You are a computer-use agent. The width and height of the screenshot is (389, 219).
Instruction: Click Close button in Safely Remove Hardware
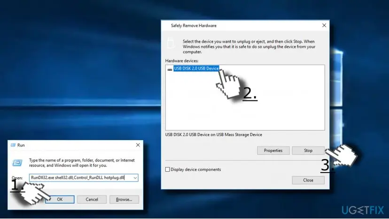308,180
